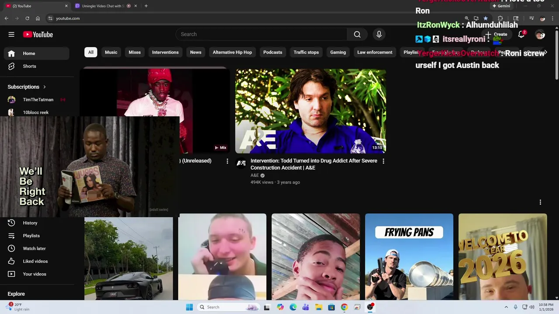
Task: Click the Your videos icon
Action: coord(11,274)
